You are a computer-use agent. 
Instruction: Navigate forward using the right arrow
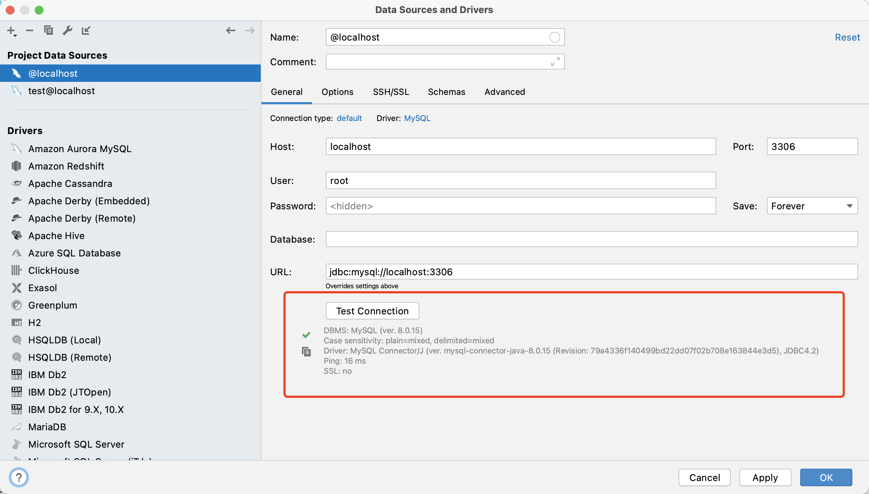tap(250, 30)
